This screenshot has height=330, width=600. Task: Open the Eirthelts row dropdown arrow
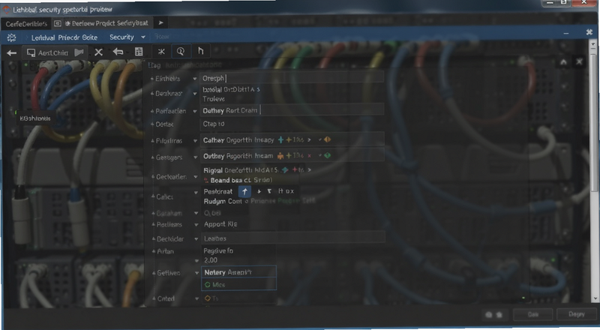click(195, 79)
